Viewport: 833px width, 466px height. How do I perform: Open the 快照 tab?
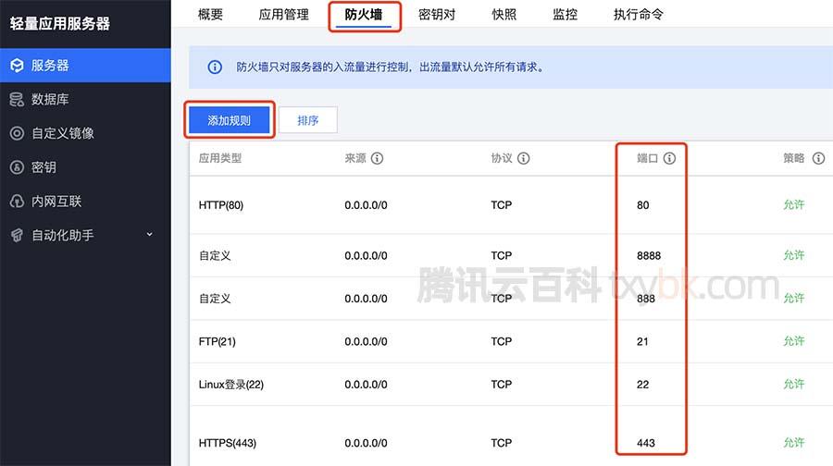click(x=504, y=14)
